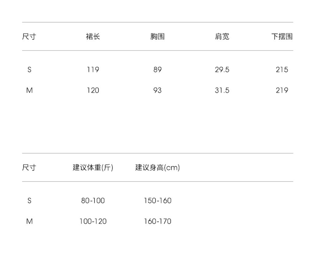Click the 裙长 column header
Viewport: 315px width, 270px height.
coord(93,37)
